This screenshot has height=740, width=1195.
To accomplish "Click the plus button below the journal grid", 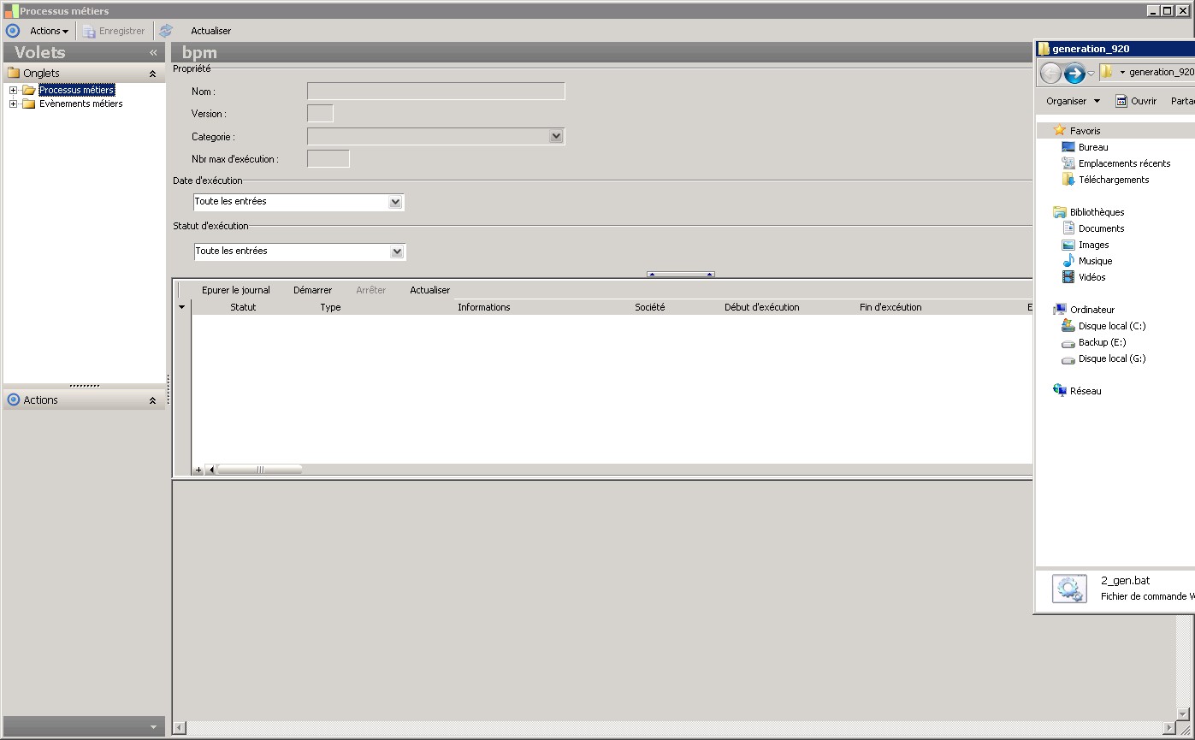I will coord(198,470).
